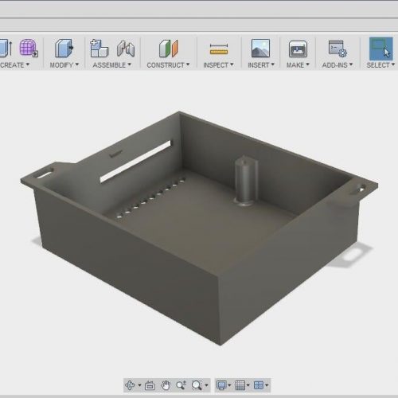Click the Press Pull icon above MODIFY
Screen dimensions: 398x398
pos(64,48)
